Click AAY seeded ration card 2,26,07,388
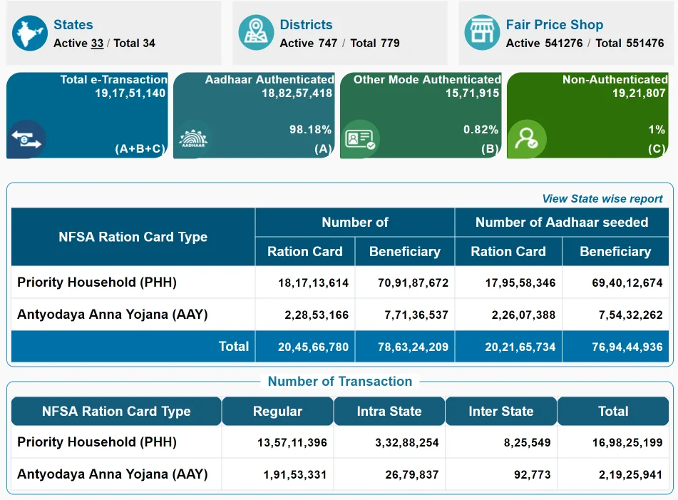Image resolution: width=678 pixels, height=500 pixels. (x=523, y=315)
